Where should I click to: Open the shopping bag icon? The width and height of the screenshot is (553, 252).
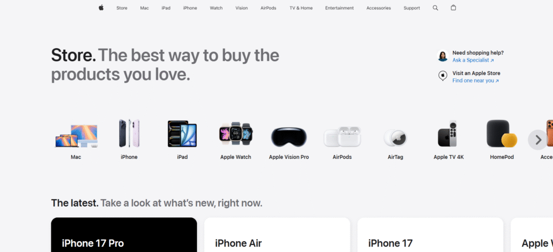pyautogui.click(x=453, y=8)
